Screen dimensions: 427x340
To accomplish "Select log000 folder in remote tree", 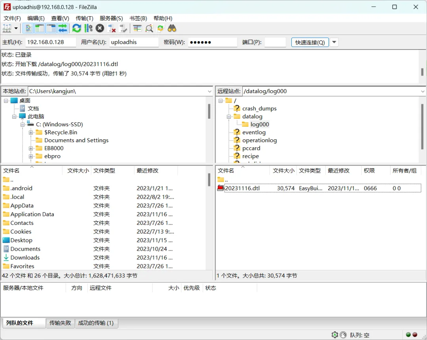I will (x=259, y=124).
